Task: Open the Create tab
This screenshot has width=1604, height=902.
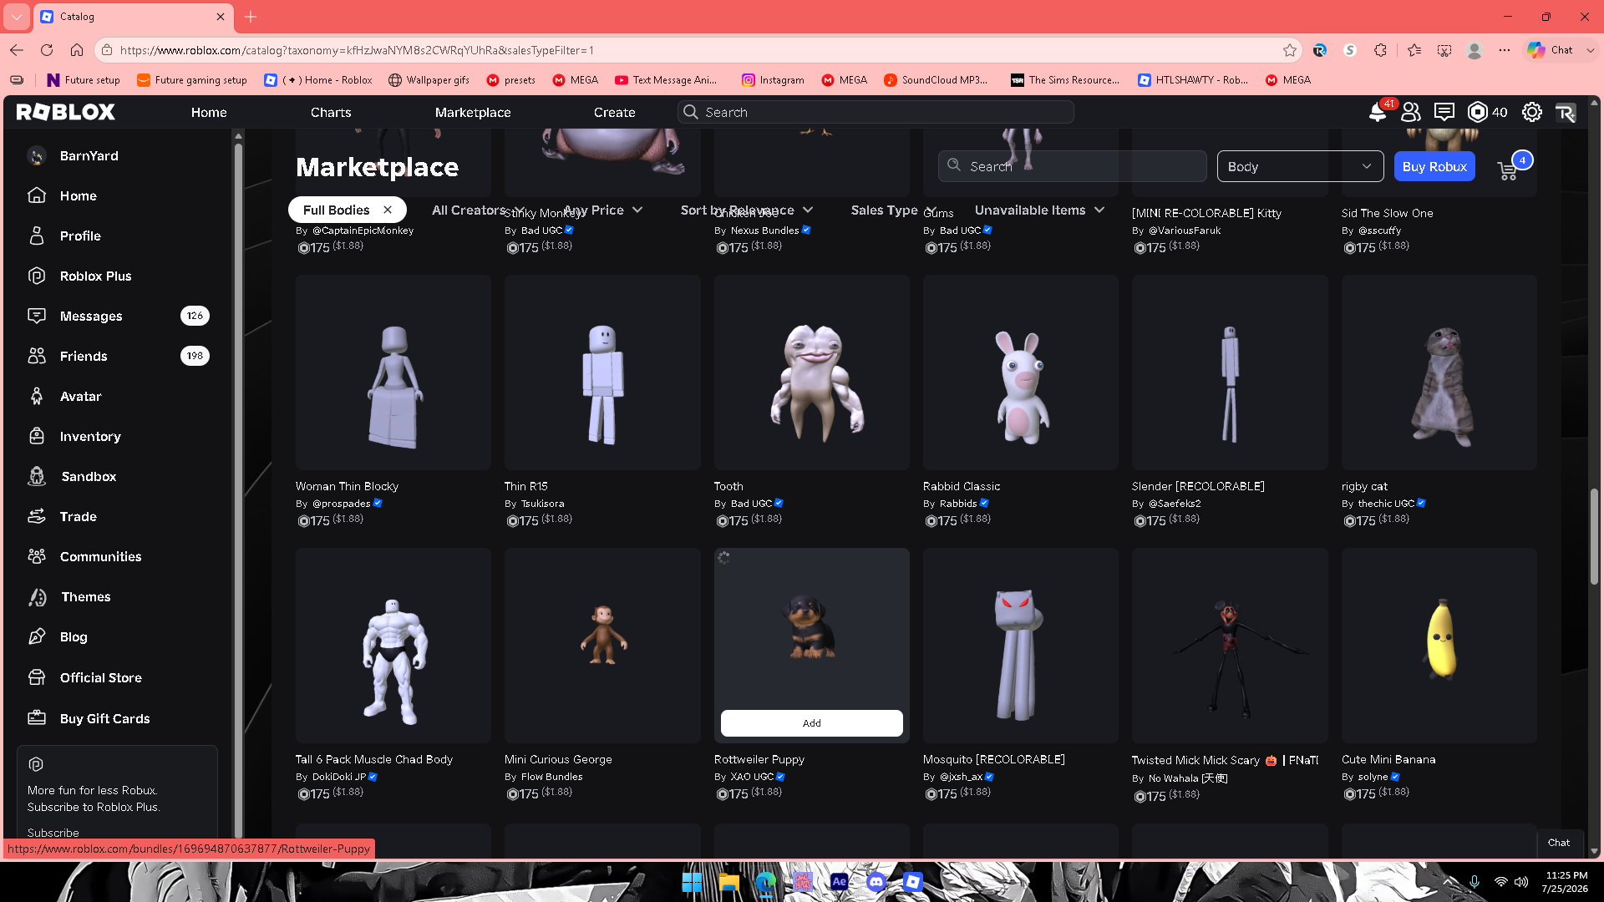Action: click(x=615, y=112)
